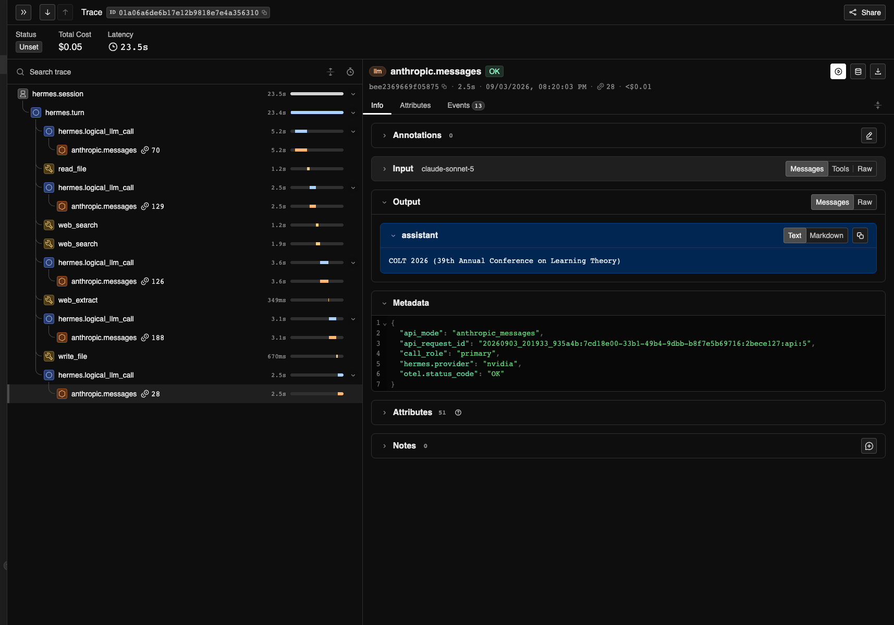The width and height of the screenshot is (894, 625).
Task: Click the web_search span taking 1.9s
Action: [185, 244]
